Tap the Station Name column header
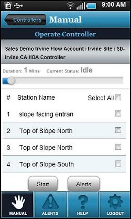 (36, 98)
